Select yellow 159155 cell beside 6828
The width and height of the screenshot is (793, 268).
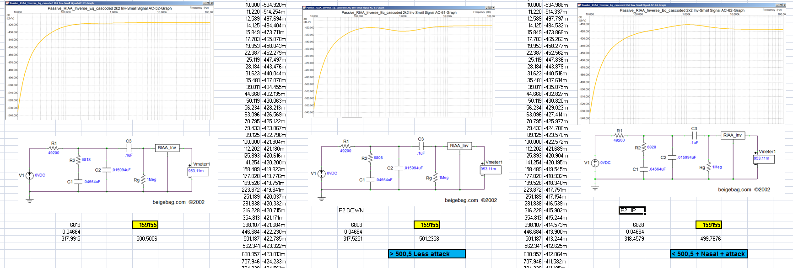click(x=708, y=225)
